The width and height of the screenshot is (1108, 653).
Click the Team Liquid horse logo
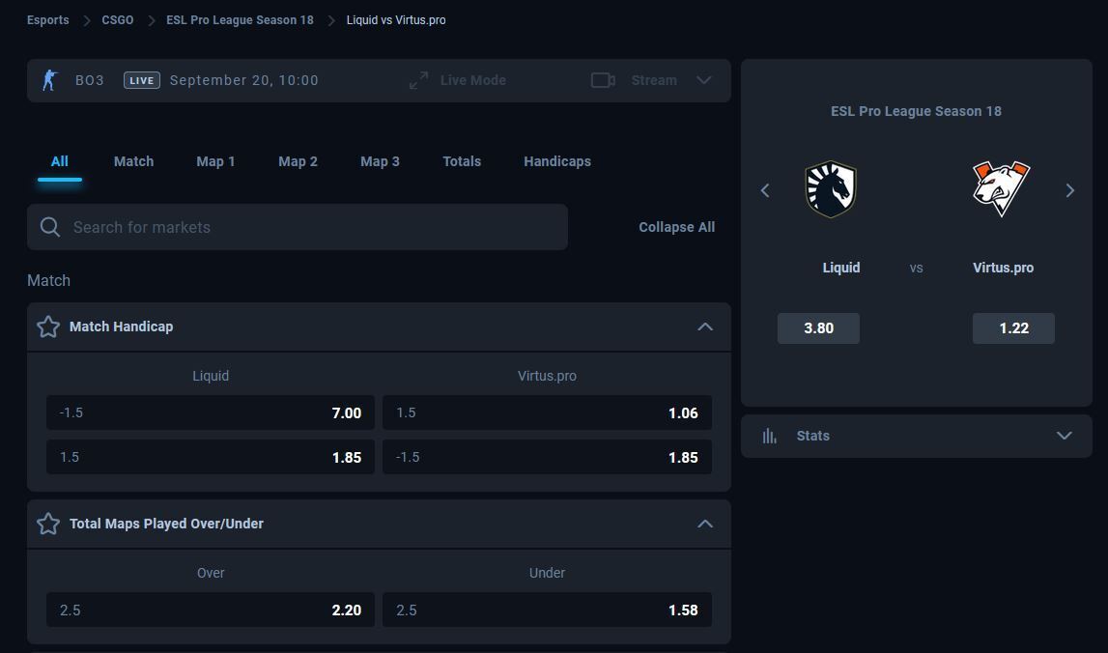point(831,188)
